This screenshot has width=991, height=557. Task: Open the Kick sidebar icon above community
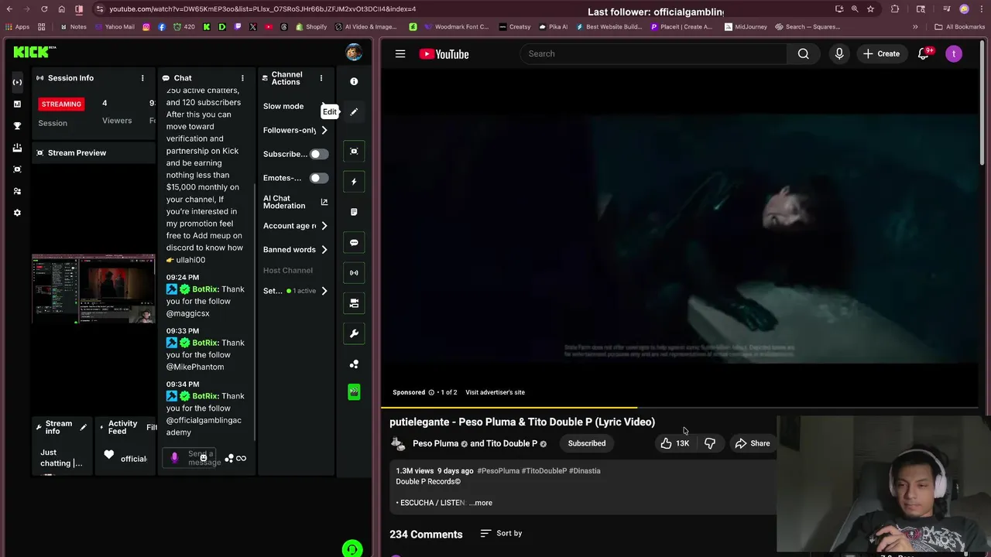[18, 169]
